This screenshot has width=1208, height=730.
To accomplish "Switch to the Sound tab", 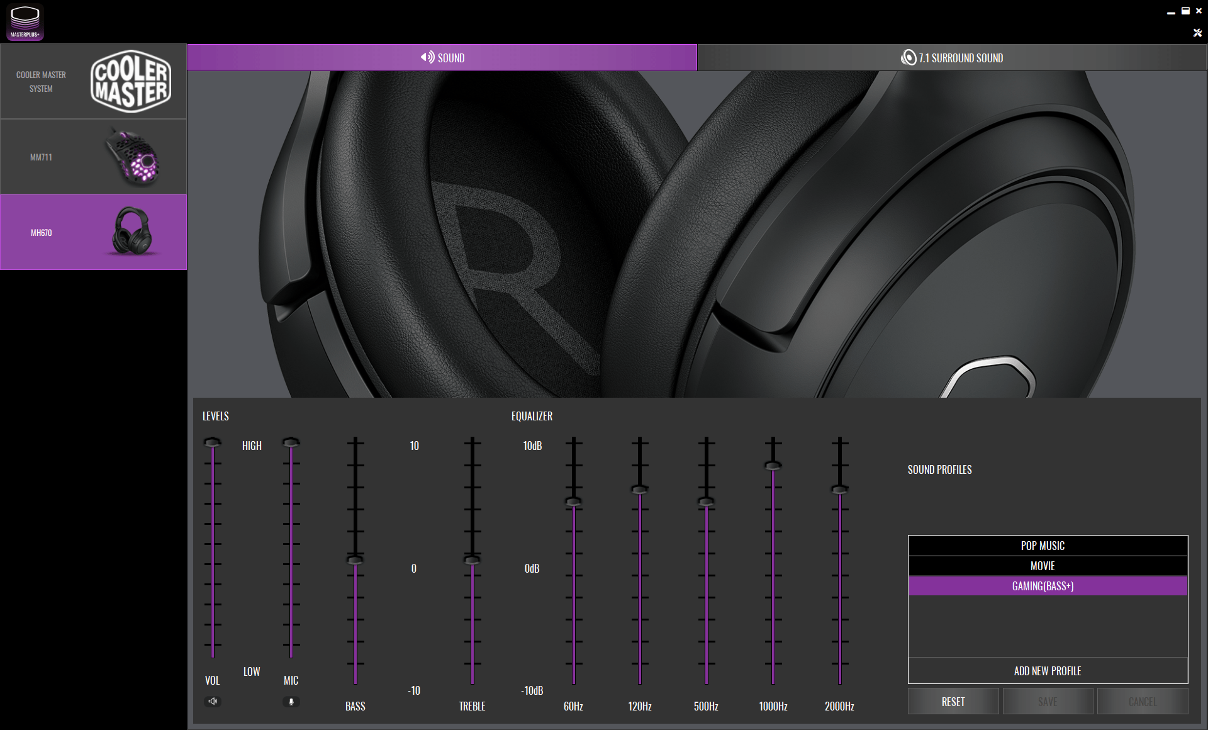I will (442, 57).
